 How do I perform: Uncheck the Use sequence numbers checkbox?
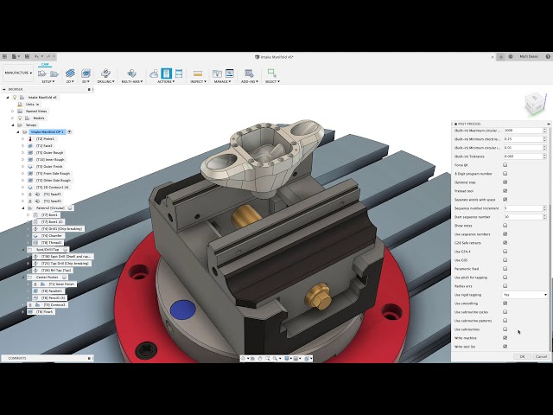coord(505,234)
